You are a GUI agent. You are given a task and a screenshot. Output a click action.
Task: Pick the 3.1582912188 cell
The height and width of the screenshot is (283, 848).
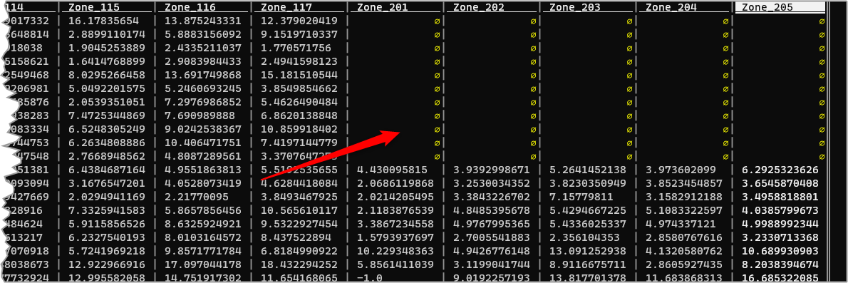click(x=684, y=197)
